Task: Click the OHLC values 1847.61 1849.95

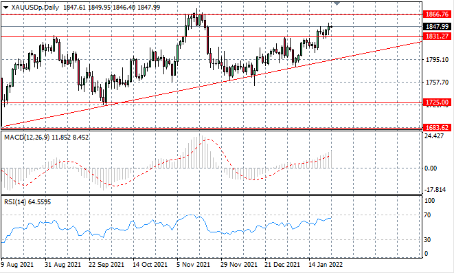Action: click(87, 8)
